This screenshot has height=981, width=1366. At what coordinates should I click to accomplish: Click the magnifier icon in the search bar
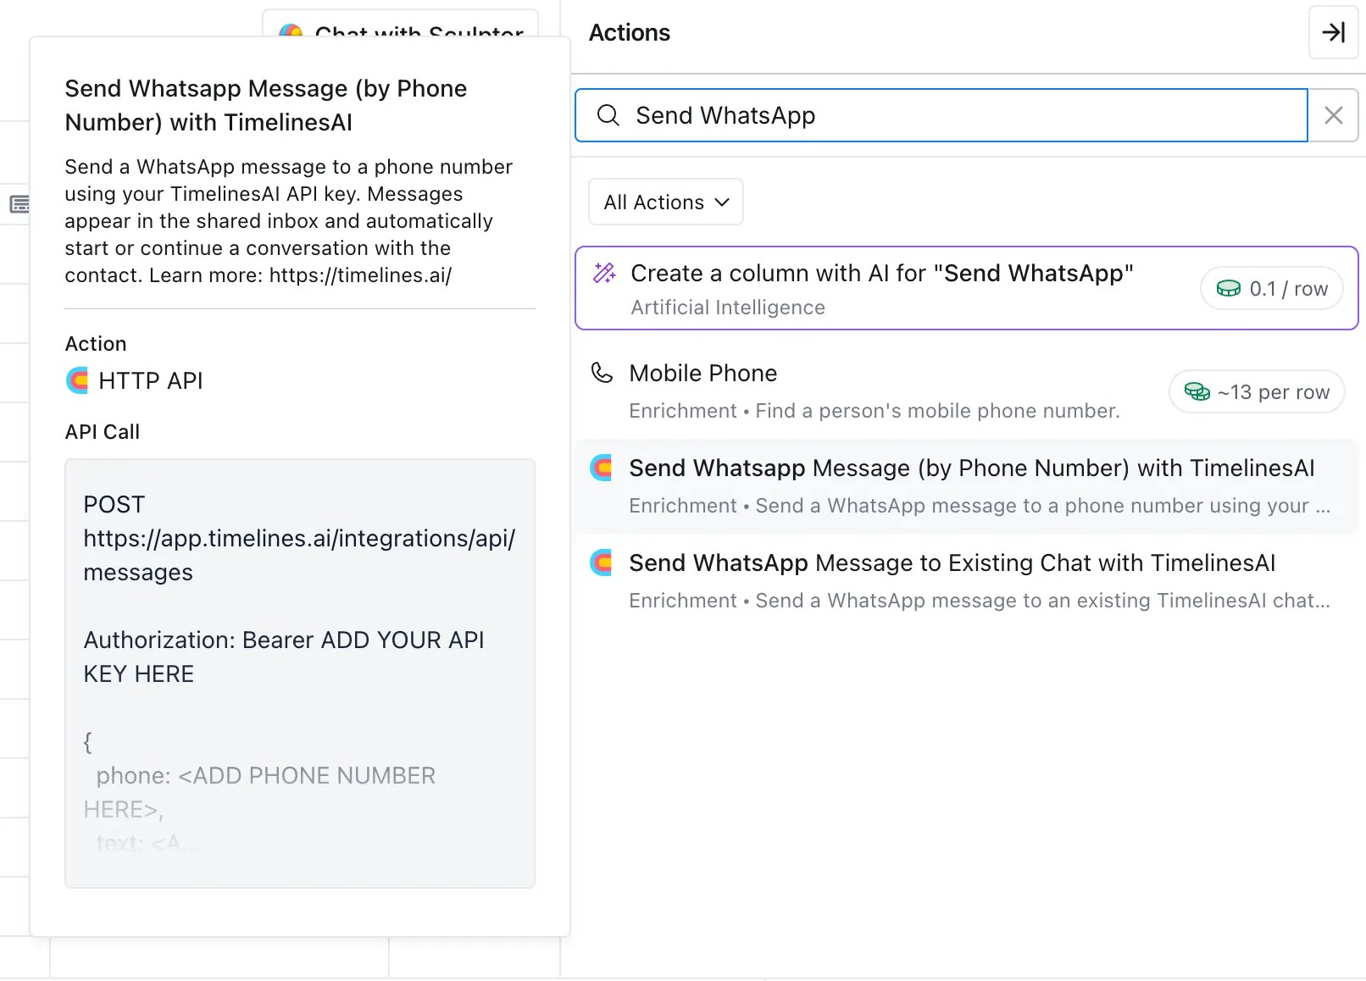[608, 115]
